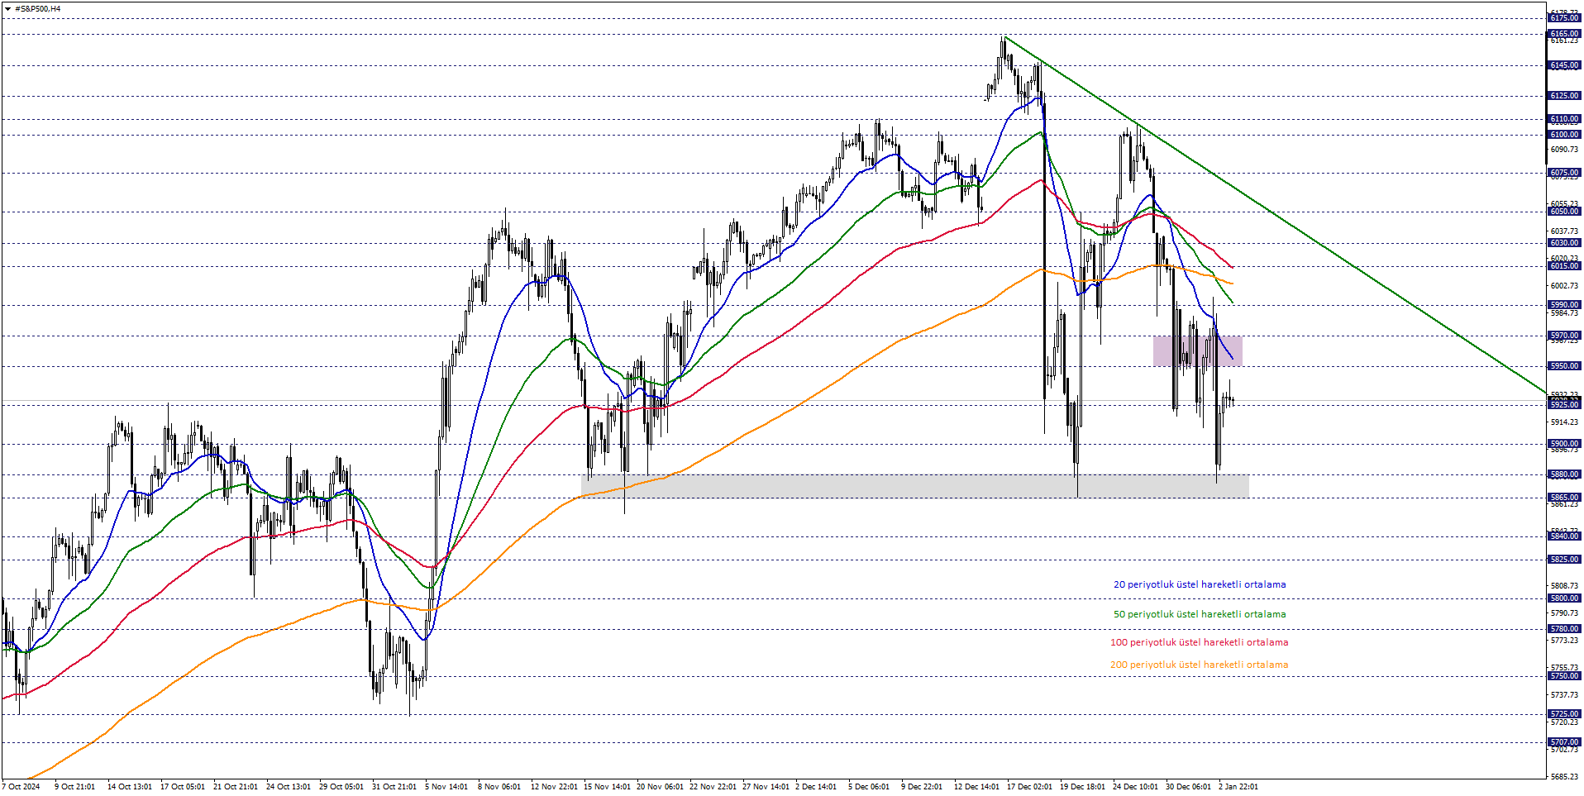The image size is (1584, 796).
Task: Click the 6175.00 price level label
Action: click(1564, 18)
